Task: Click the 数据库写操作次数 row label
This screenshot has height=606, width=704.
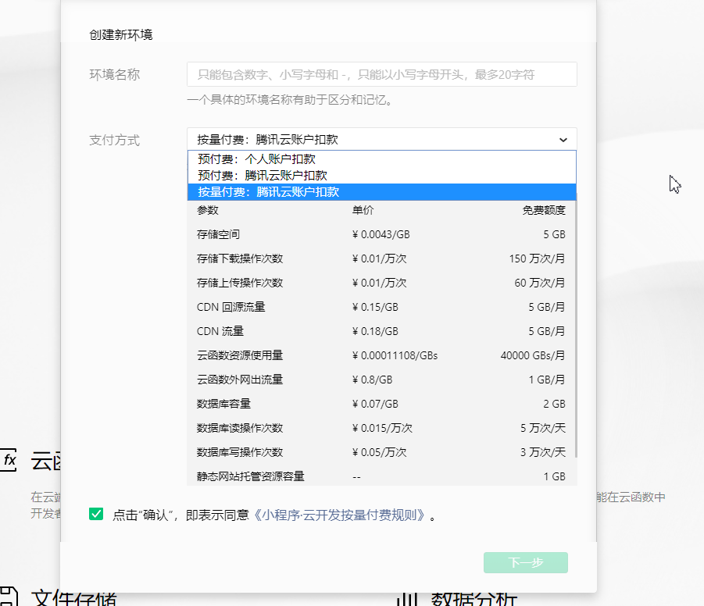Action: [240, 452]
